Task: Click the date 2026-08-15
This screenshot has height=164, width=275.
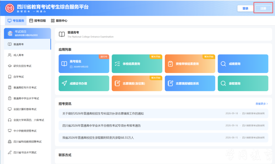Action: tap(232, 138)
